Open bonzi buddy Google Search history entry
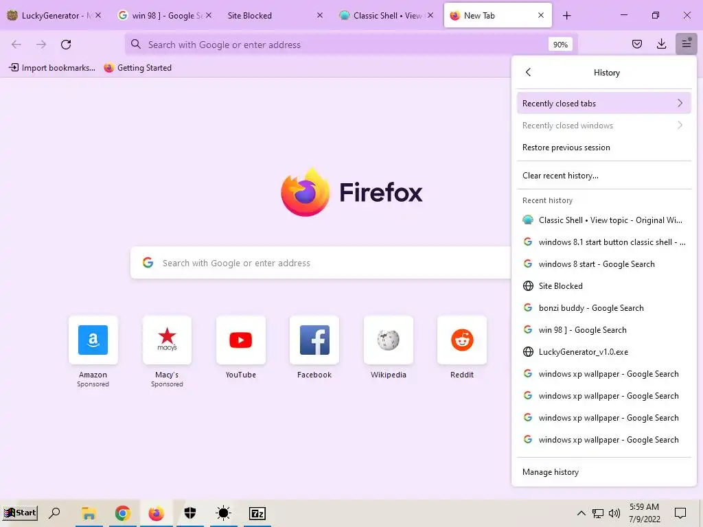This screenshot has height=527, width=703. click(x=603, y=308)
